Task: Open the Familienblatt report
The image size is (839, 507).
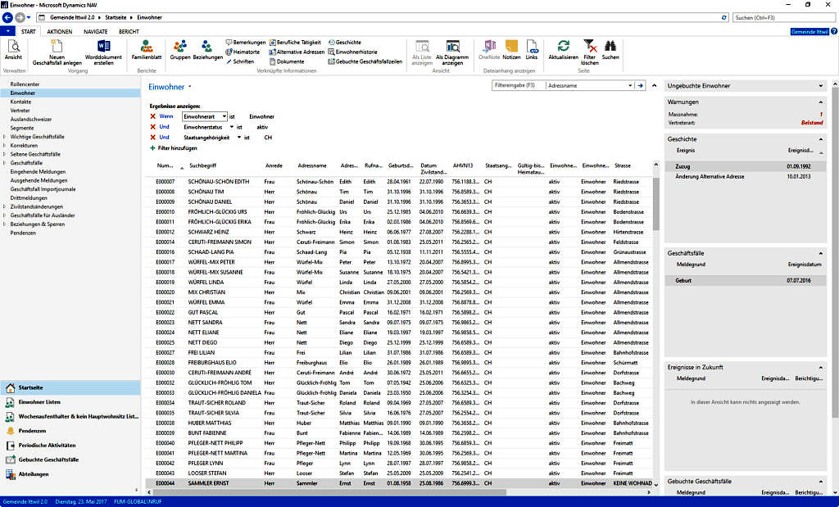Action: pos(146,50)
